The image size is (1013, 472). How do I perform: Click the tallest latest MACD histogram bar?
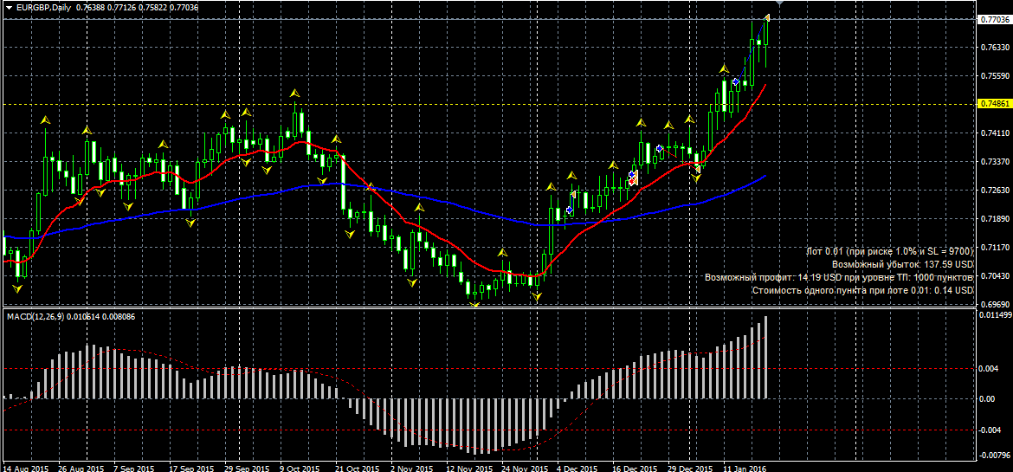pos(766,357)
